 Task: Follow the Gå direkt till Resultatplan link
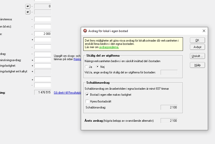(x=68, y=92)
